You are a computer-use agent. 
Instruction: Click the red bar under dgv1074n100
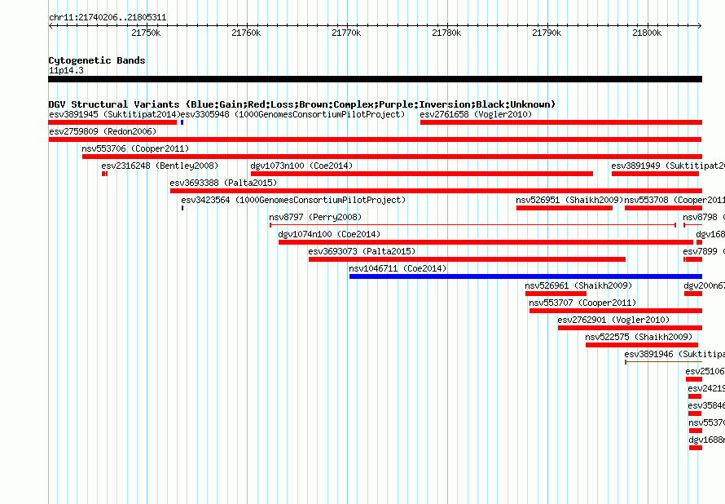pos(486,242)
